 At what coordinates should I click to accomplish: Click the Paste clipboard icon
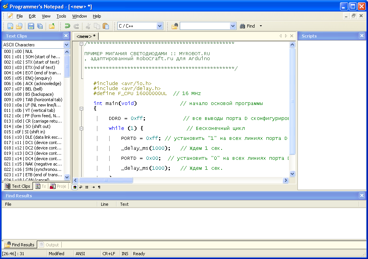pyautogui.click(x=106, y=26)
